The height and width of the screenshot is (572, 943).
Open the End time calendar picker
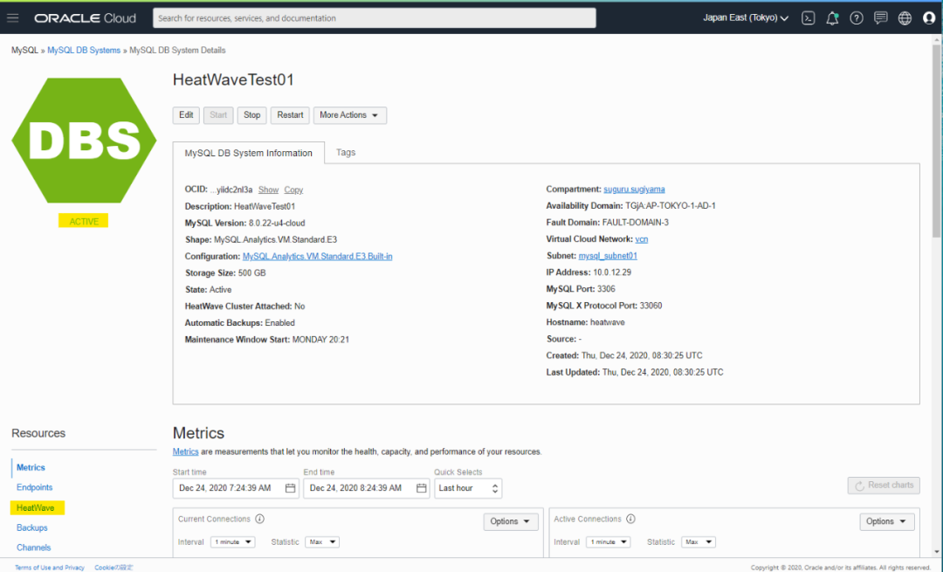tap(421, 488)
